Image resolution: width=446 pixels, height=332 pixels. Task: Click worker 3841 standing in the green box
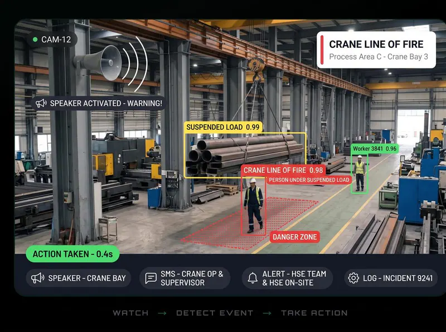pos(360,173)
